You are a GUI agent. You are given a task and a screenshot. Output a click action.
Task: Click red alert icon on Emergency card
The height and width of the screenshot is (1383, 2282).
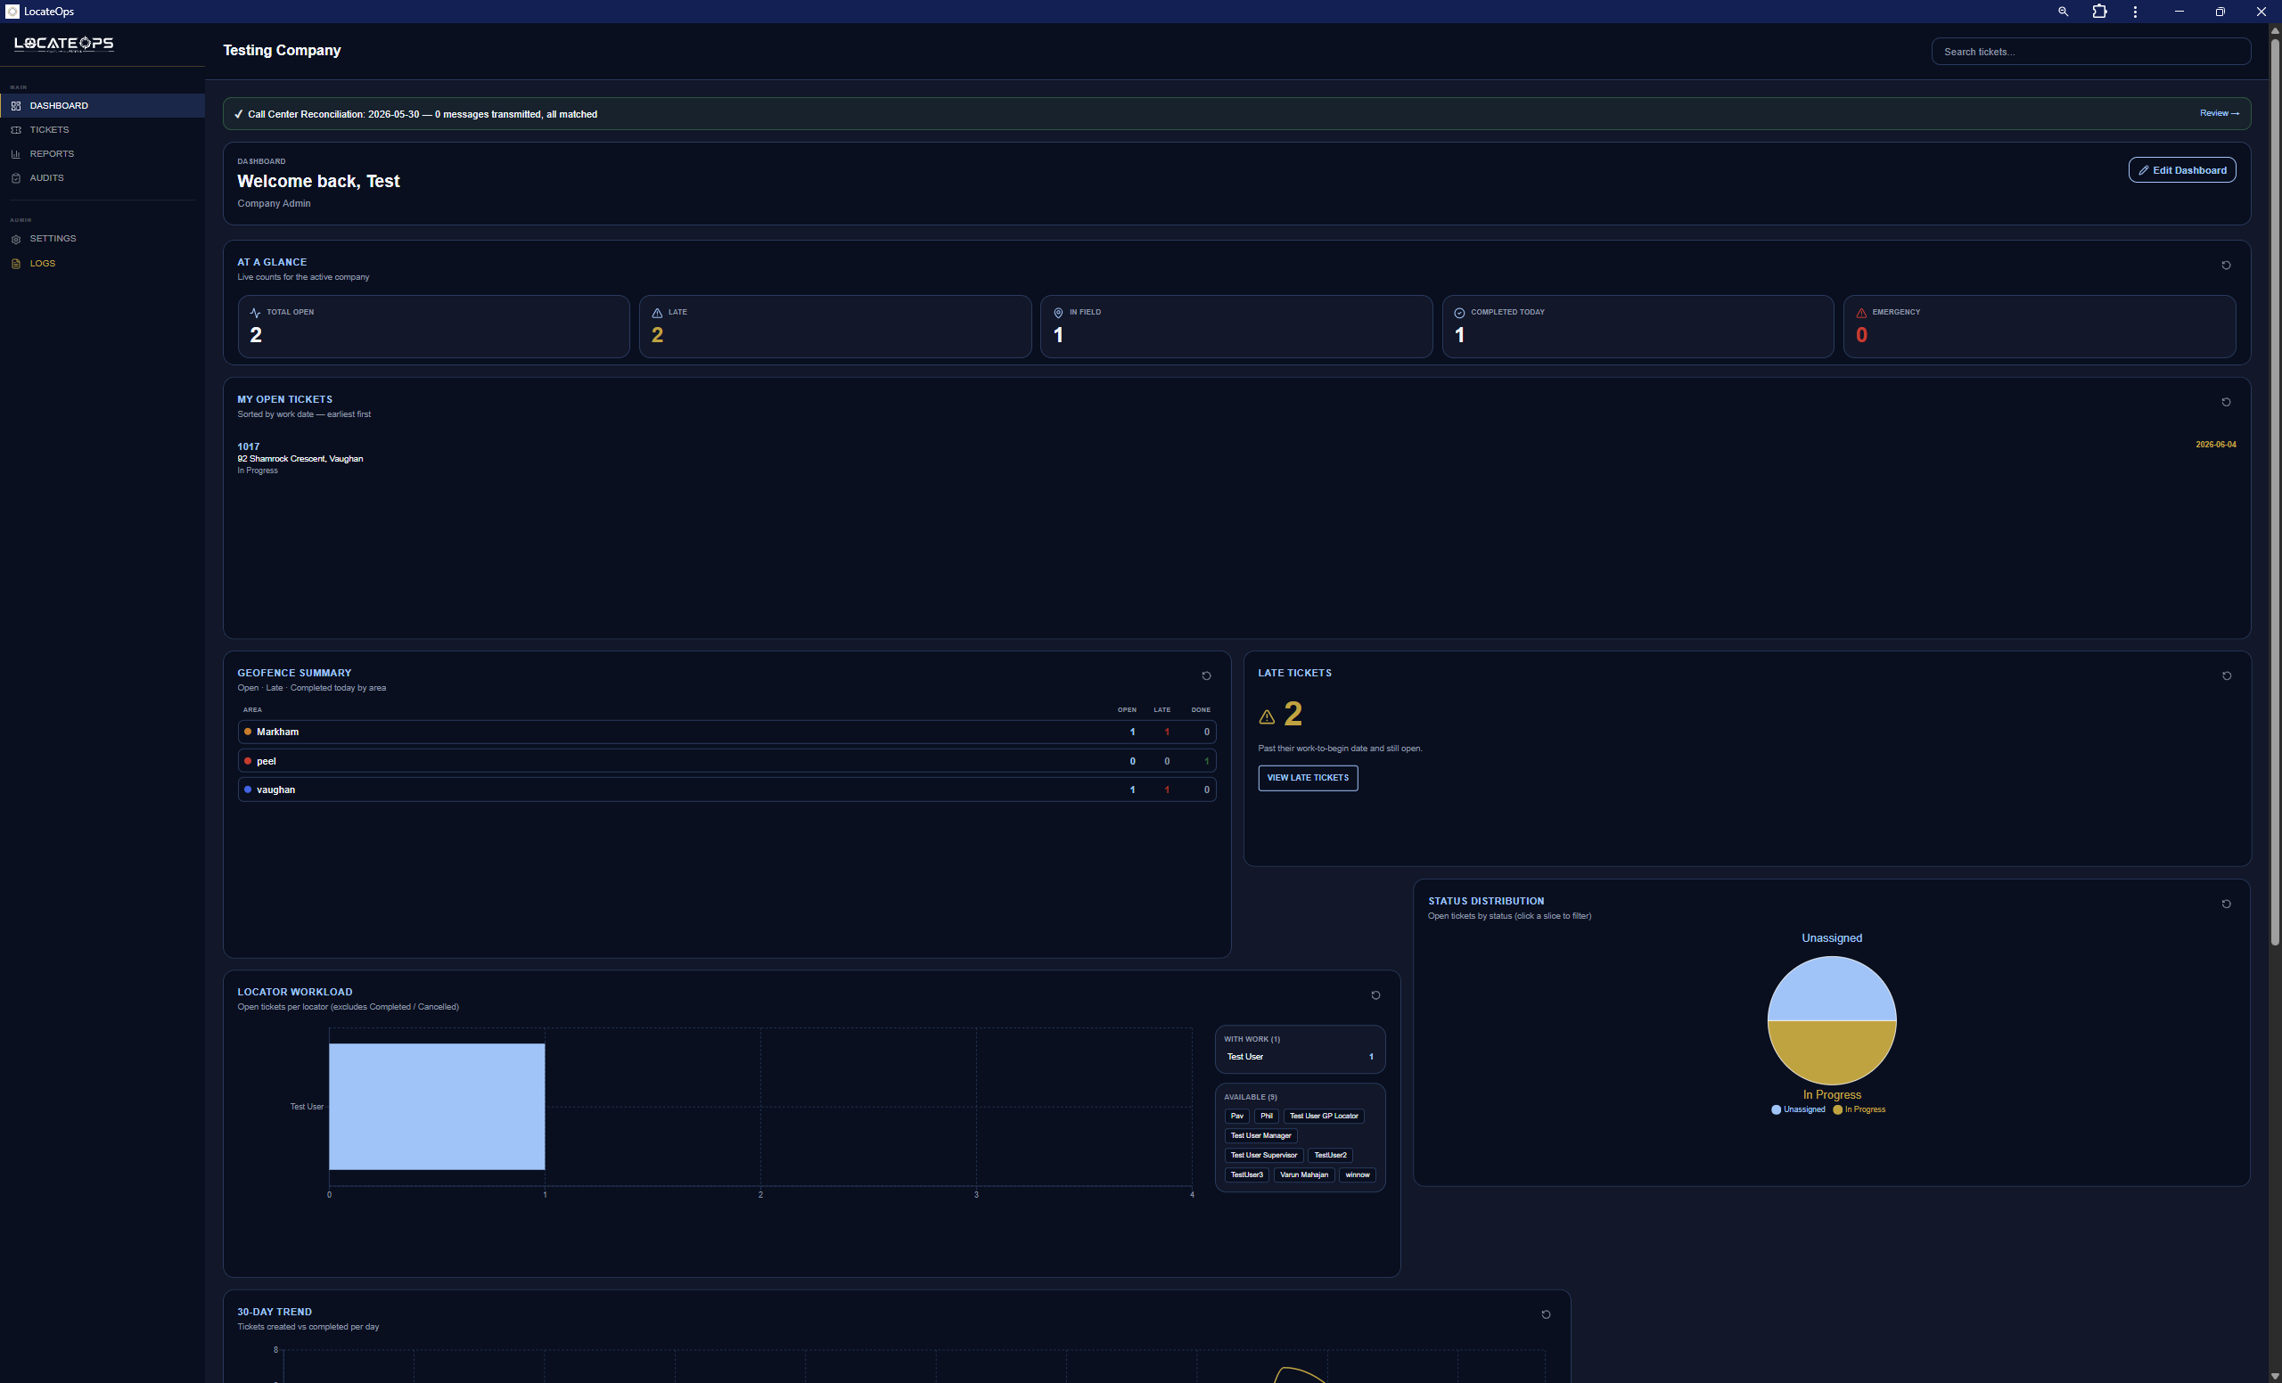pyautogui.click(x=1860, y=313)
